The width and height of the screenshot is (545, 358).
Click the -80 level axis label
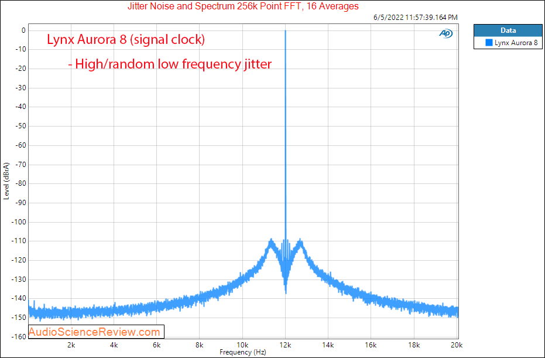point(20,183)
